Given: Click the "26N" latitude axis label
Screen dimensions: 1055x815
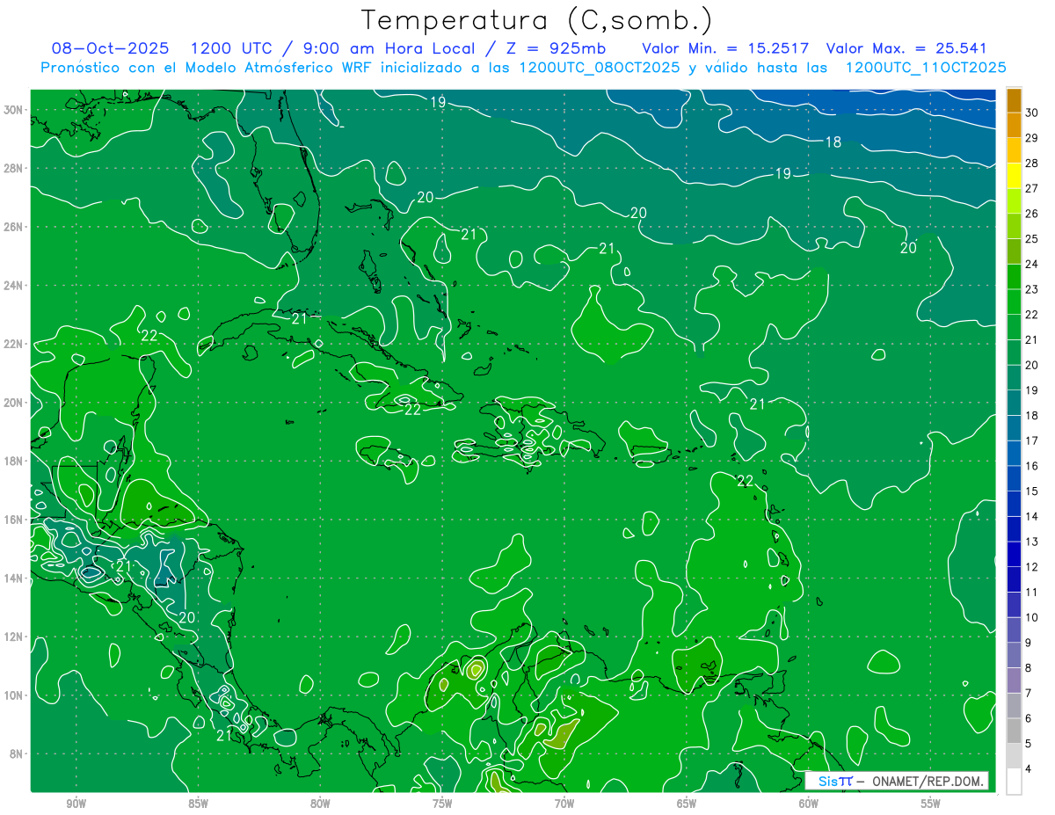Looking at the screenshot, I should click(13, 227).
